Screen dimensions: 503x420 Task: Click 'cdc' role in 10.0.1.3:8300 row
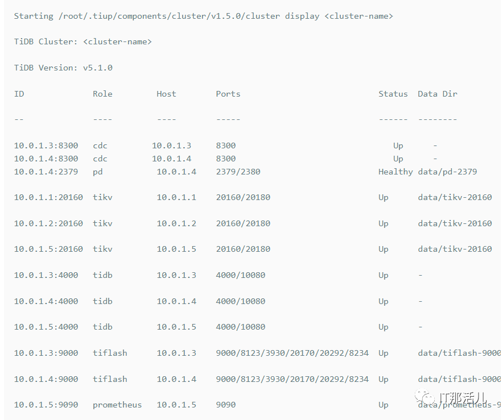click(100, 146)
